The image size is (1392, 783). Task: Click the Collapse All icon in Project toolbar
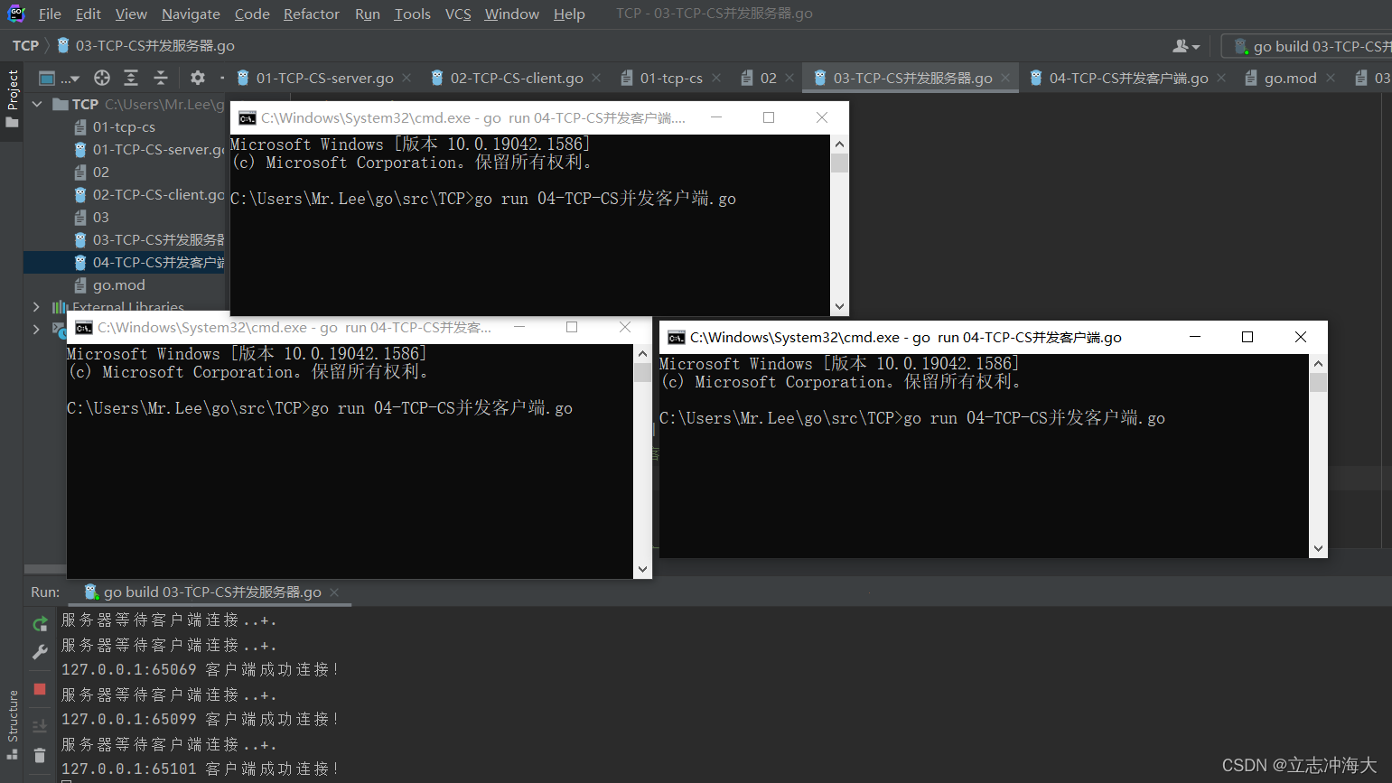click(x=161, y=78)
